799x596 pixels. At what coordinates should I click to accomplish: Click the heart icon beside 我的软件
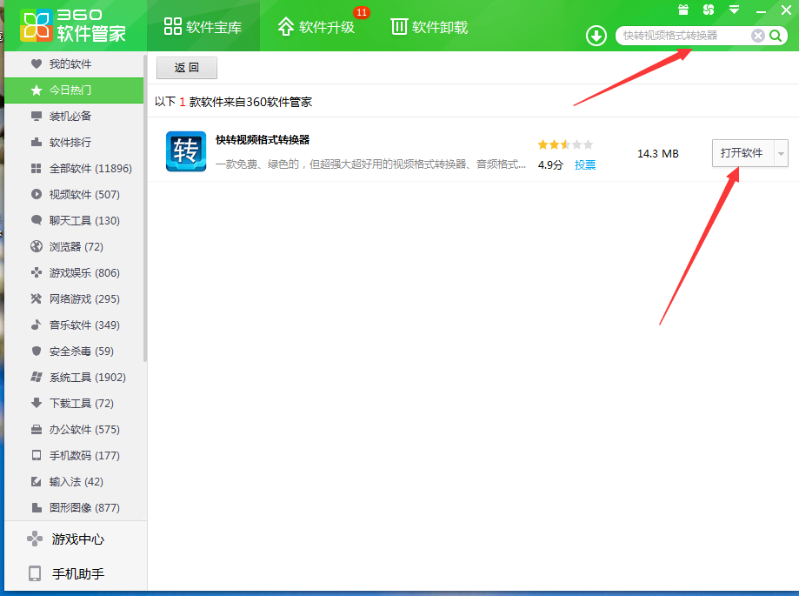coord(37,64)
